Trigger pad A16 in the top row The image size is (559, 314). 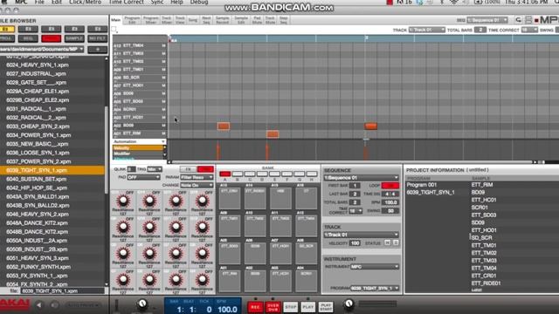pyautogui.click(x=307, y=198)
